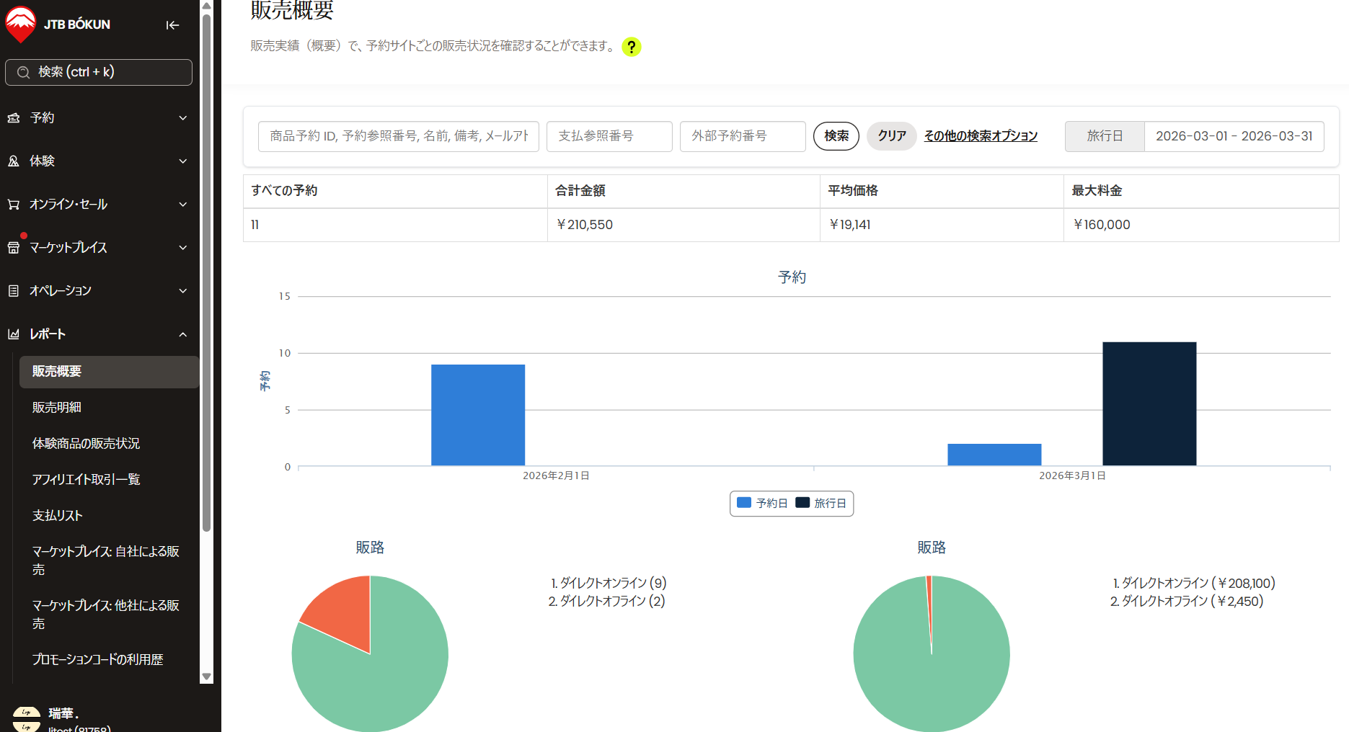Image resolution: width=1349 pixels, height=732 pixels.
Task: Click the マーケットプレイス store icon
Action: pos(14,248)
